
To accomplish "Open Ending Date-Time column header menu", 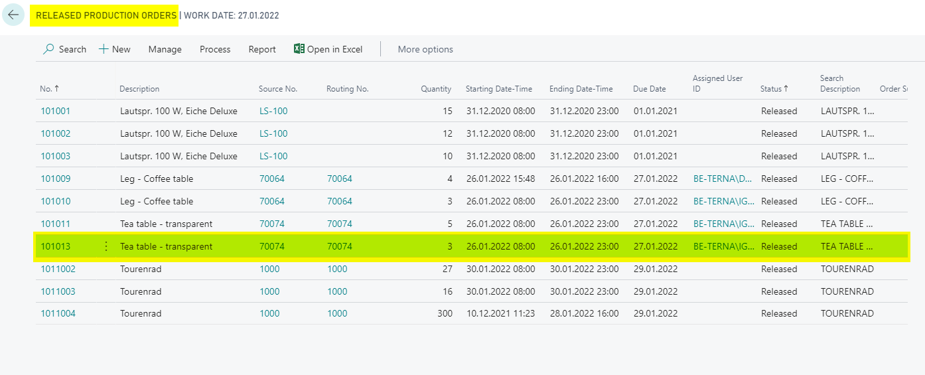I will point(581,89).
